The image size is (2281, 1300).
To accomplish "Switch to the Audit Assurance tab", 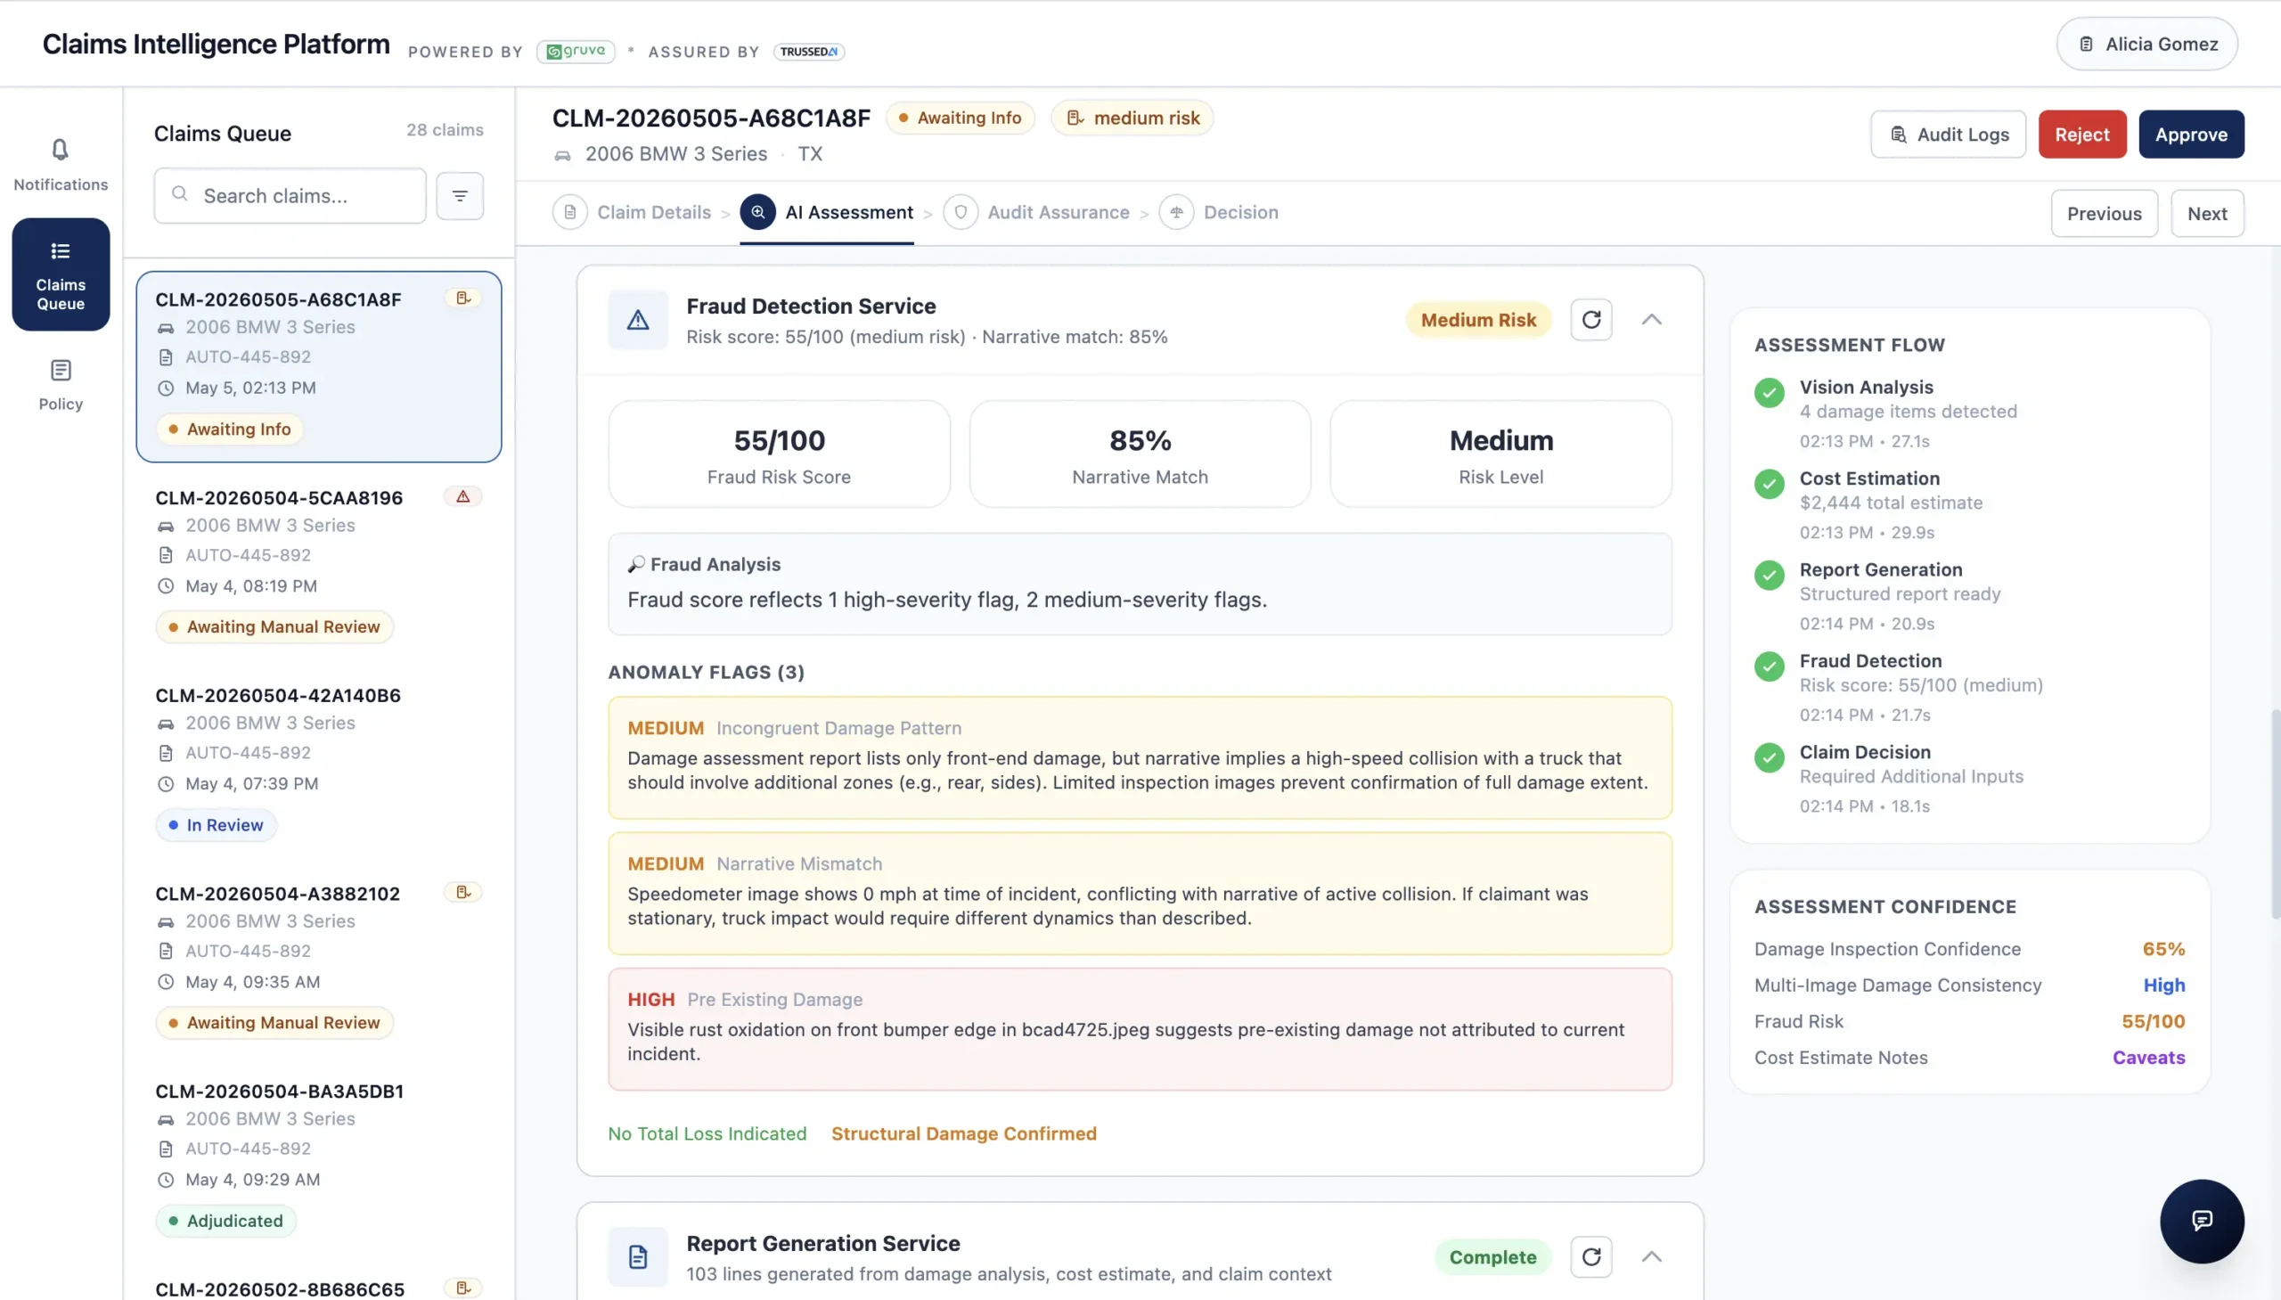I will 1036,212.
